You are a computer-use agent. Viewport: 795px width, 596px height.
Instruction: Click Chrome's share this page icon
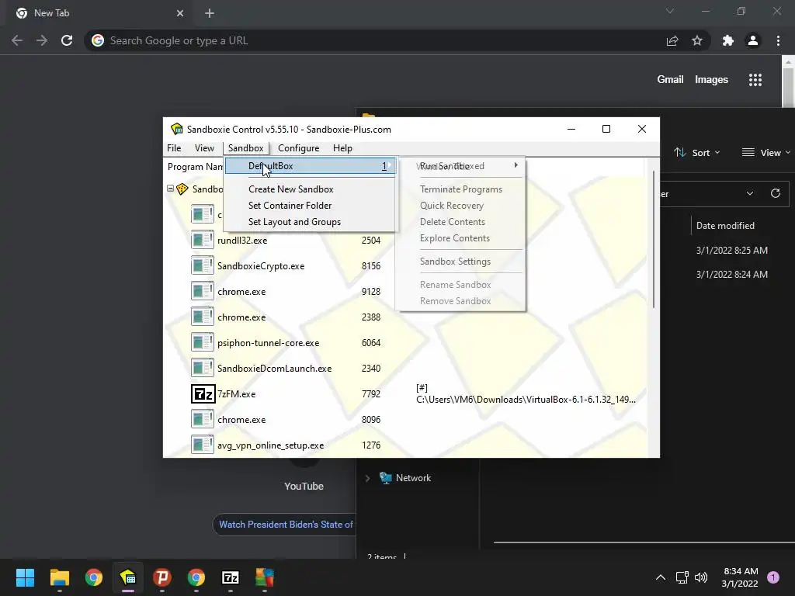[672, 40]
